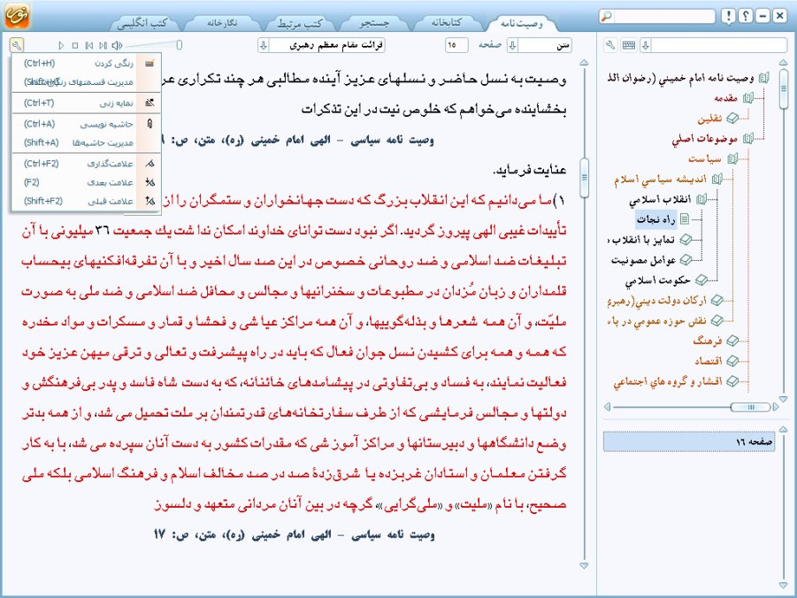Go to the نگارخانه tab

coord(222,23)
